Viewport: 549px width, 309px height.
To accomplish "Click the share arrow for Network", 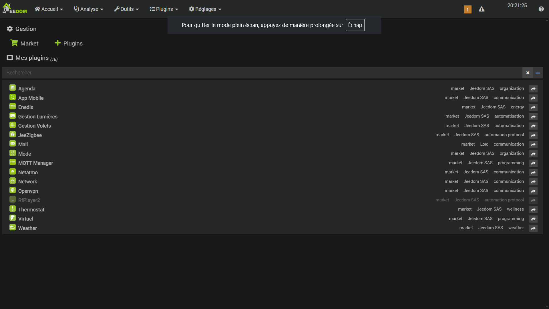I will [x=533, y=182].
